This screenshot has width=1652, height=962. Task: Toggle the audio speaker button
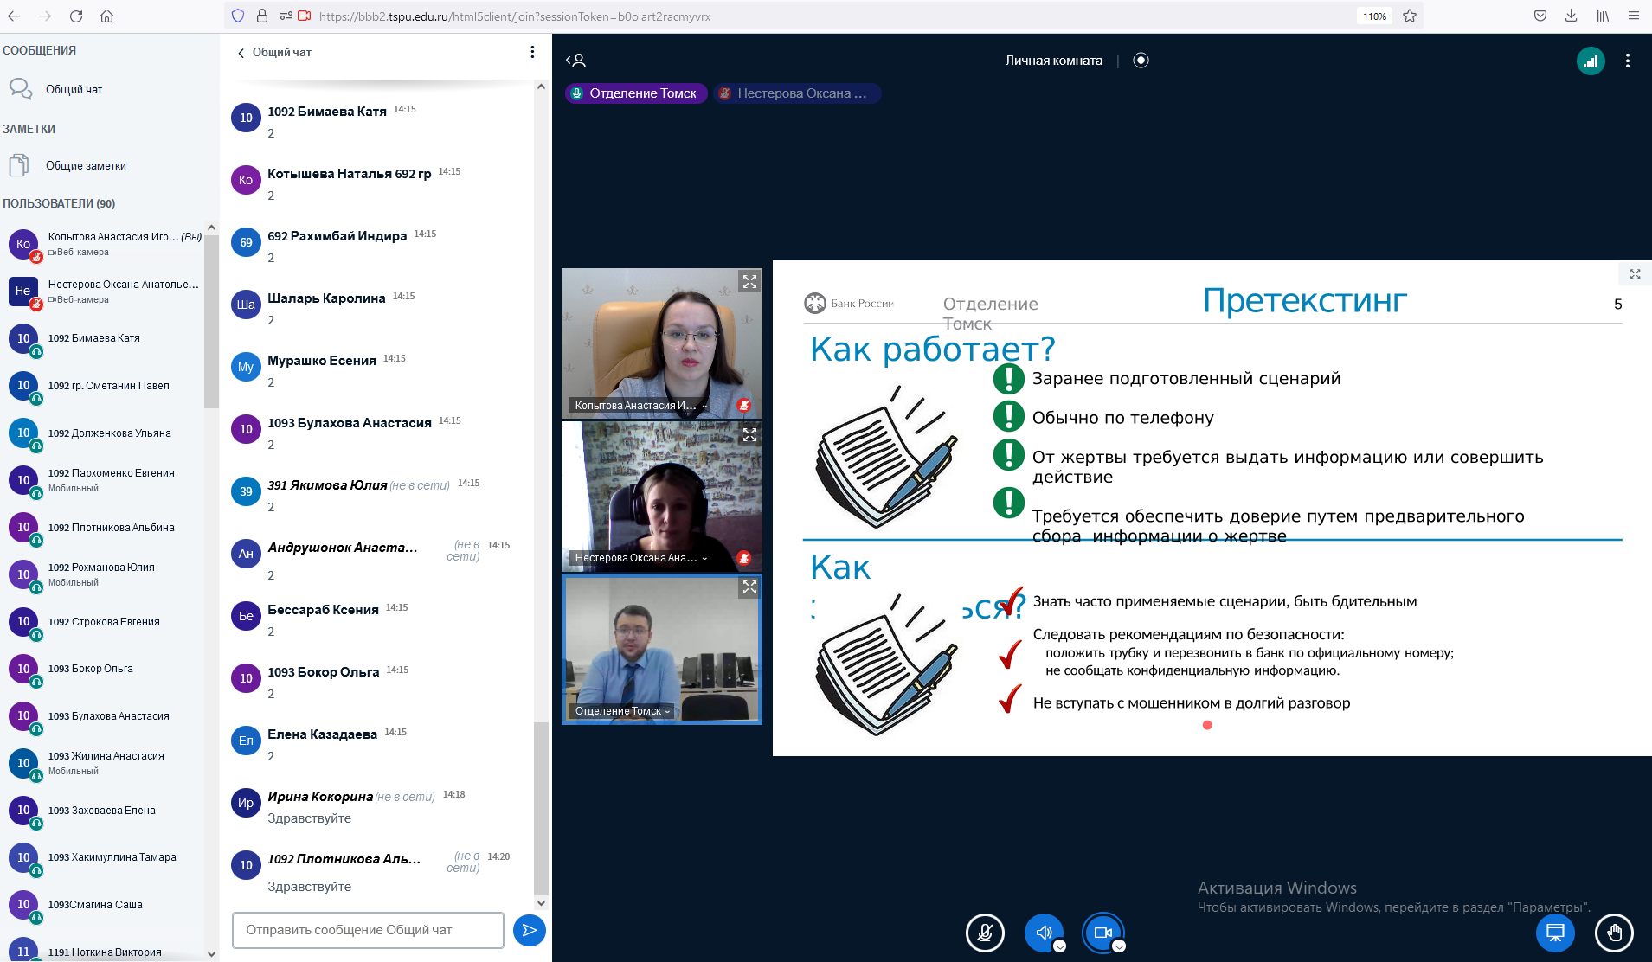pyautogui.click(x=1044, y=933)
